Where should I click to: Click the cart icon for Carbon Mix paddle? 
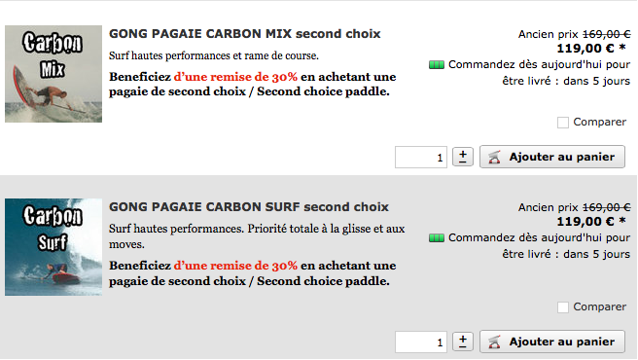coord(494,157)
